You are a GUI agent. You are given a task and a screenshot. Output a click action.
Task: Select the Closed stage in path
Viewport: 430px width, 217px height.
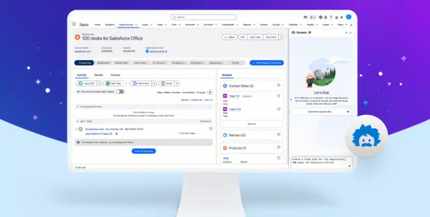point(236,63)
